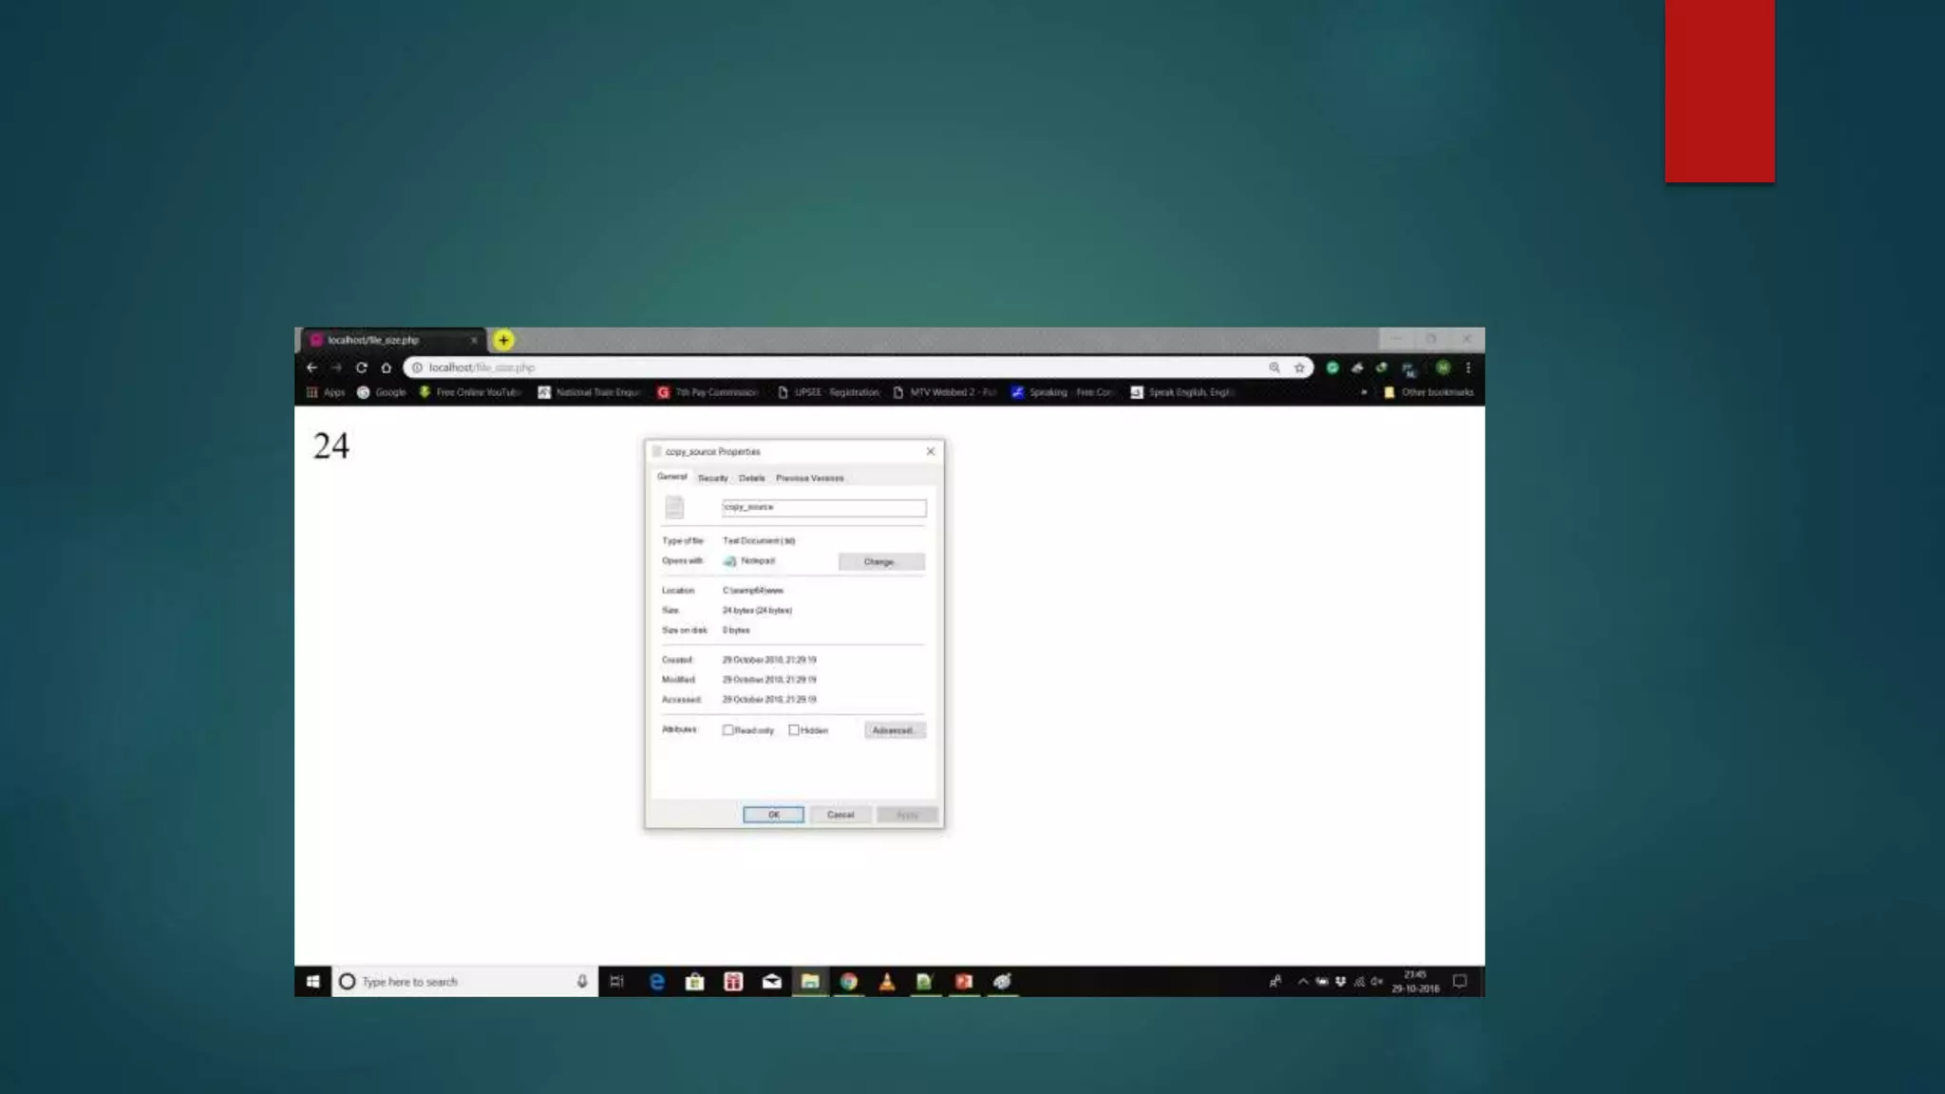Enable the Read-only attribute checkbox

pos(728,730)
